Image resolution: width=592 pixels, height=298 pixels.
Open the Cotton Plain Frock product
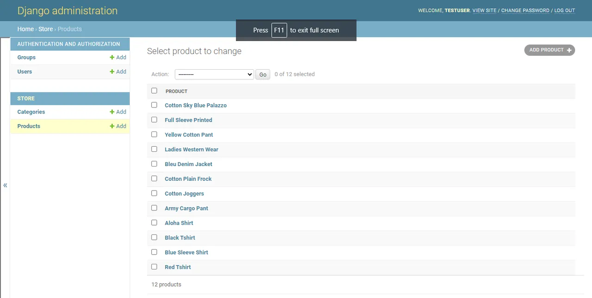click(x=188, y=179)
